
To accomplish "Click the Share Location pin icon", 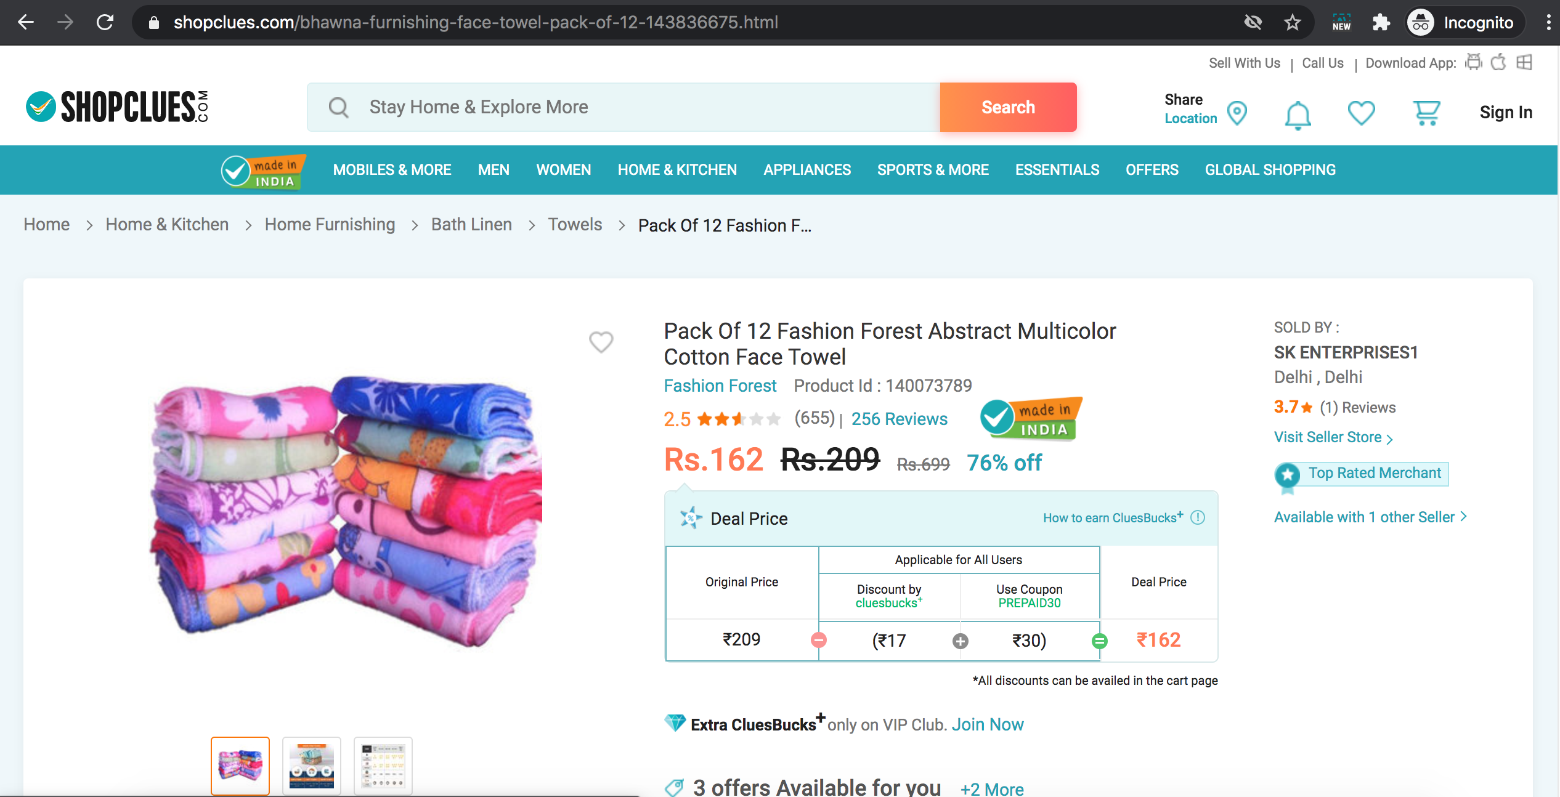I will click(x=1237, y=113).
